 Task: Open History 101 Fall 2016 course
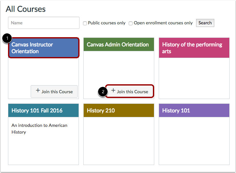click(37, 111)
